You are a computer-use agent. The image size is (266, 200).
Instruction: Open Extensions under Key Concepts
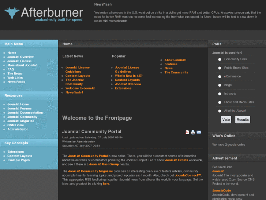16,152
